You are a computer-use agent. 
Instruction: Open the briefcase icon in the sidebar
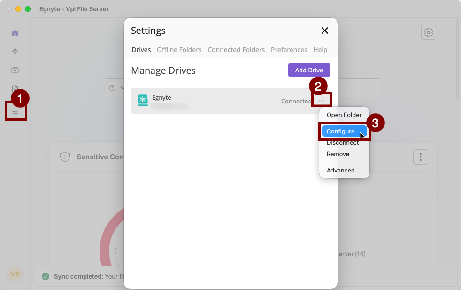coord(15,70)
